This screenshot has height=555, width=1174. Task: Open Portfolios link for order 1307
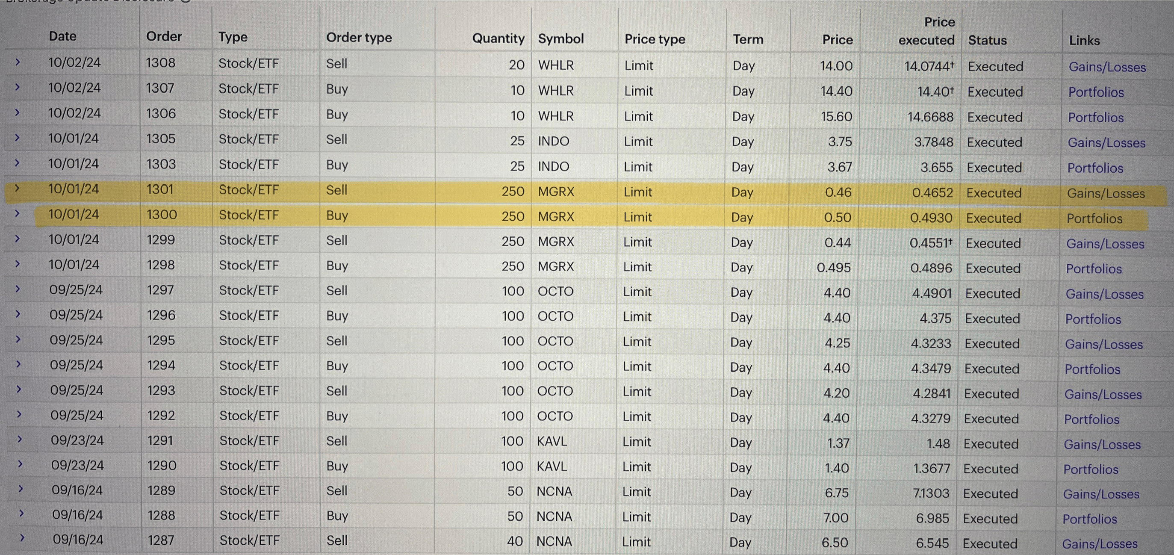[x=1096, y=92]
